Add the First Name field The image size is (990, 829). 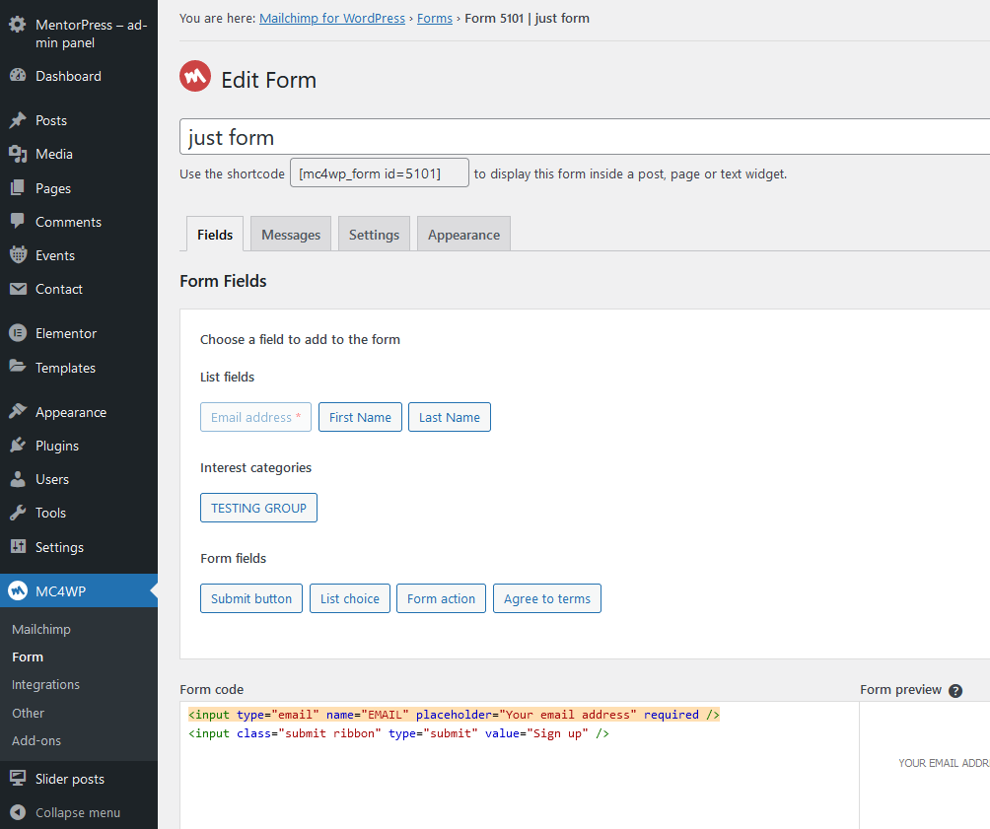pos(360,417)
